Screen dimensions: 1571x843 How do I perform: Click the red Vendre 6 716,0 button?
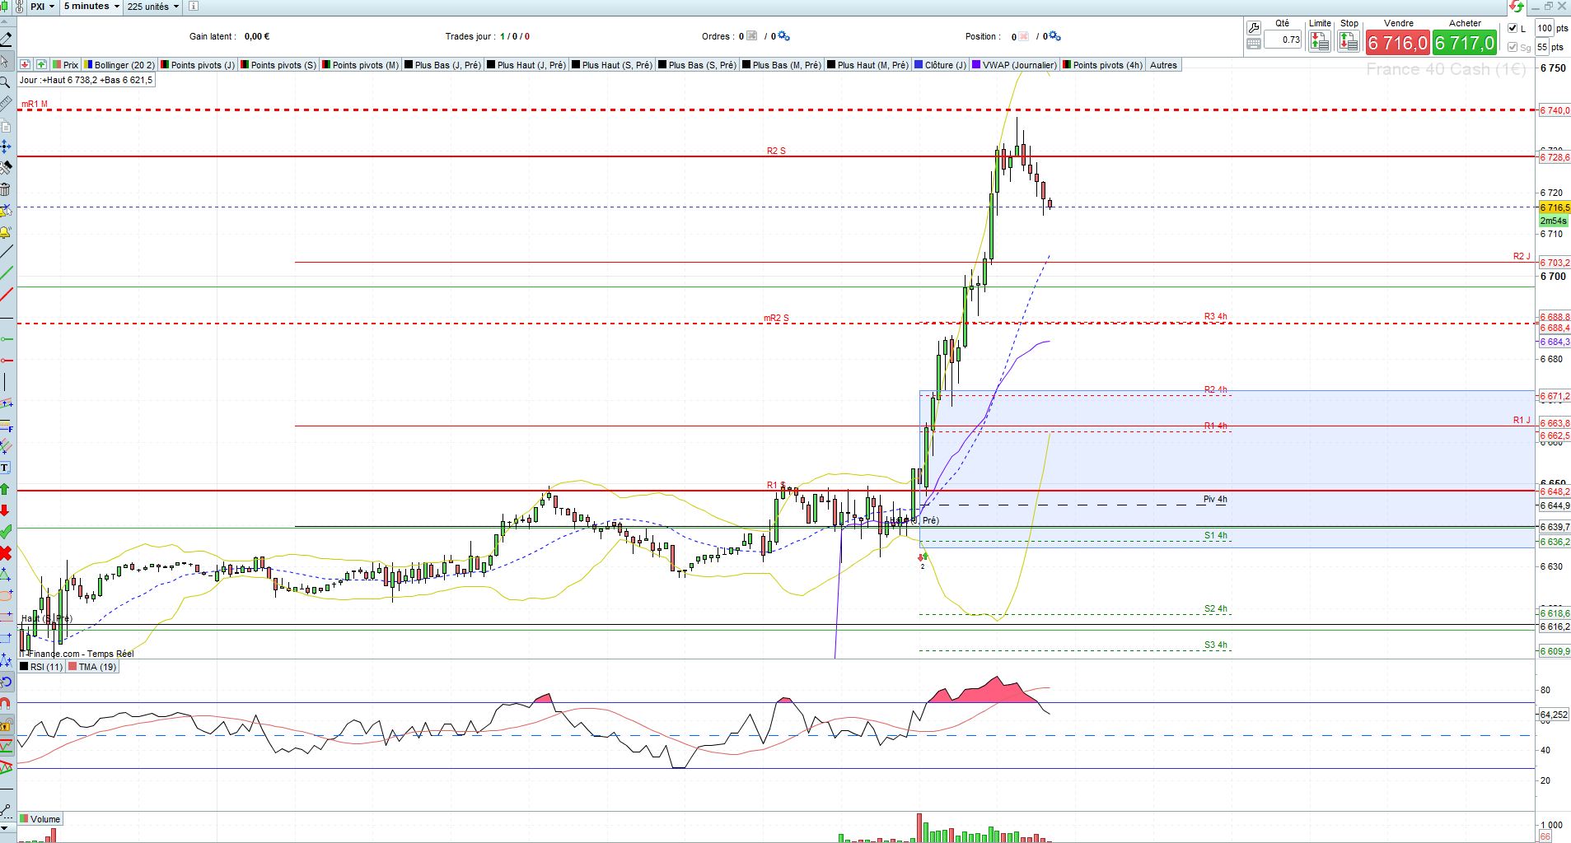click(1397, 43)
